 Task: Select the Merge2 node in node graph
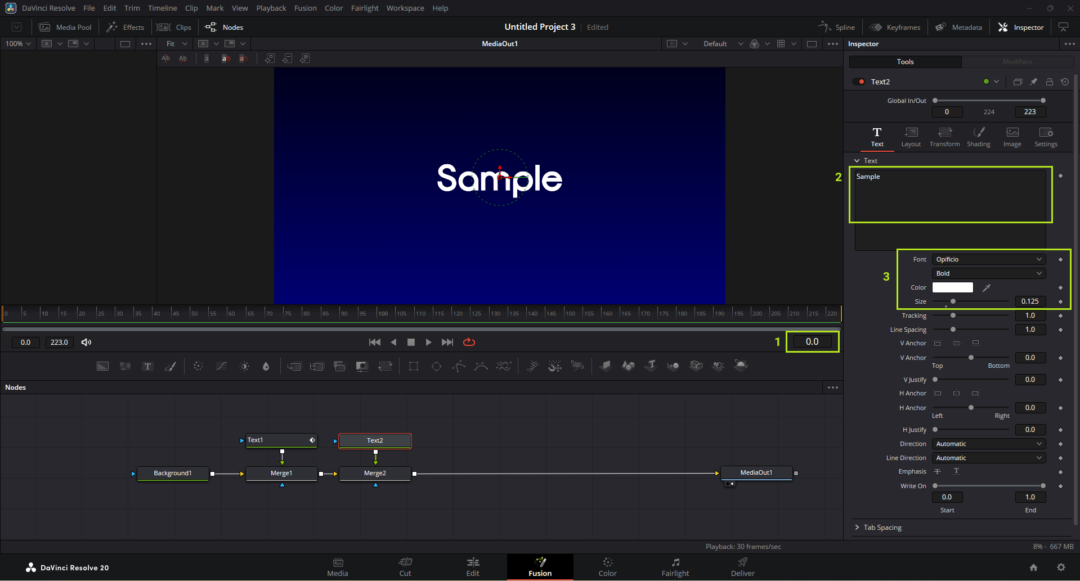[375, 473]
